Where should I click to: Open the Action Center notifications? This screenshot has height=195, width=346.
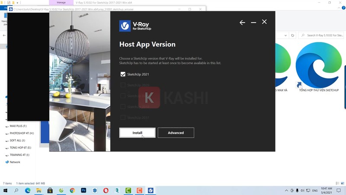point(339,190)
